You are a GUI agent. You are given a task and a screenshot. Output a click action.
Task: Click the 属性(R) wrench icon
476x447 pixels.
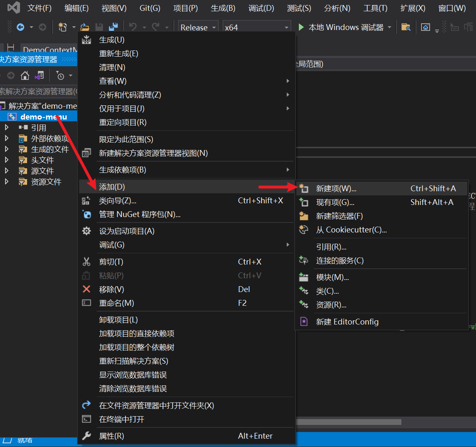(x=86, y=436)
